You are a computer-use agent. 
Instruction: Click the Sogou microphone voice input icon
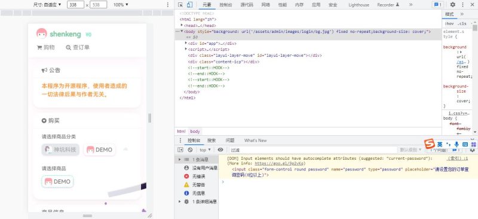456,144
